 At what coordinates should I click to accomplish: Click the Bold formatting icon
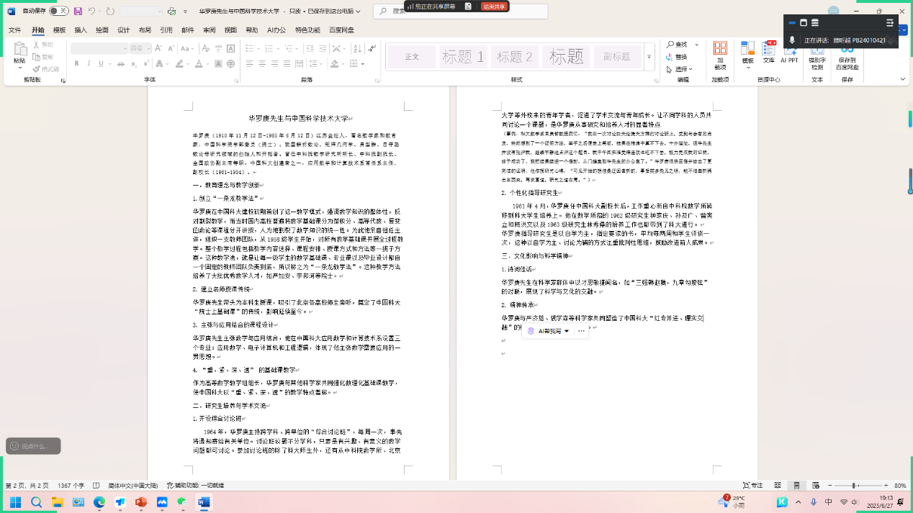(77, 63)
